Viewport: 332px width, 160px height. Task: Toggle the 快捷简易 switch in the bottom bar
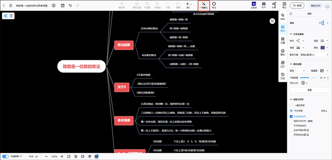[5, 156]
